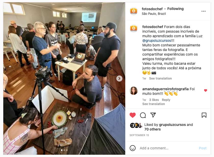214x157 pixels.
Task: Focus the Add a comment field
Action: coord(168,148)
